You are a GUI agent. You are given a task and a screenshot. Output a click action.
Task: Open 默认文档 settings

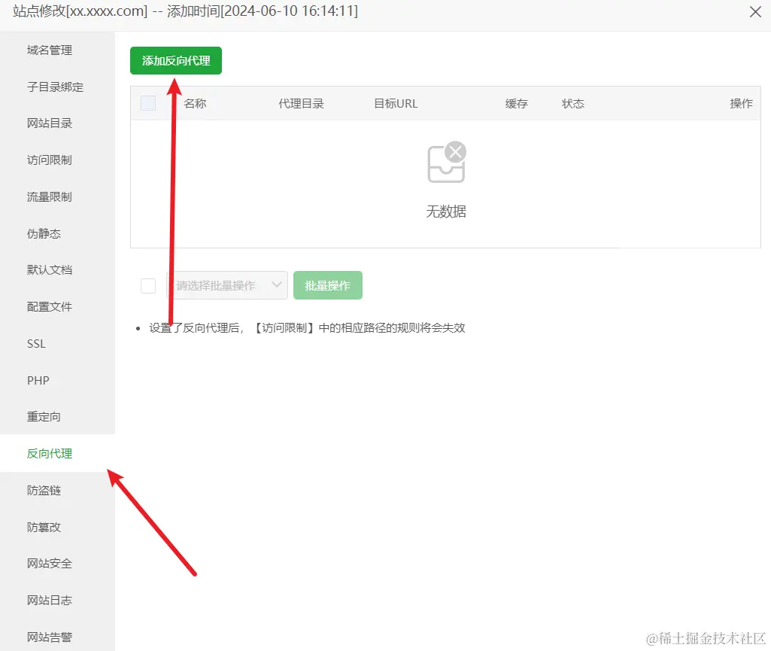(x=50, y=270)
